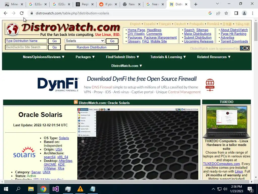Click the Solaris desktop screenshot

point(138,144)
